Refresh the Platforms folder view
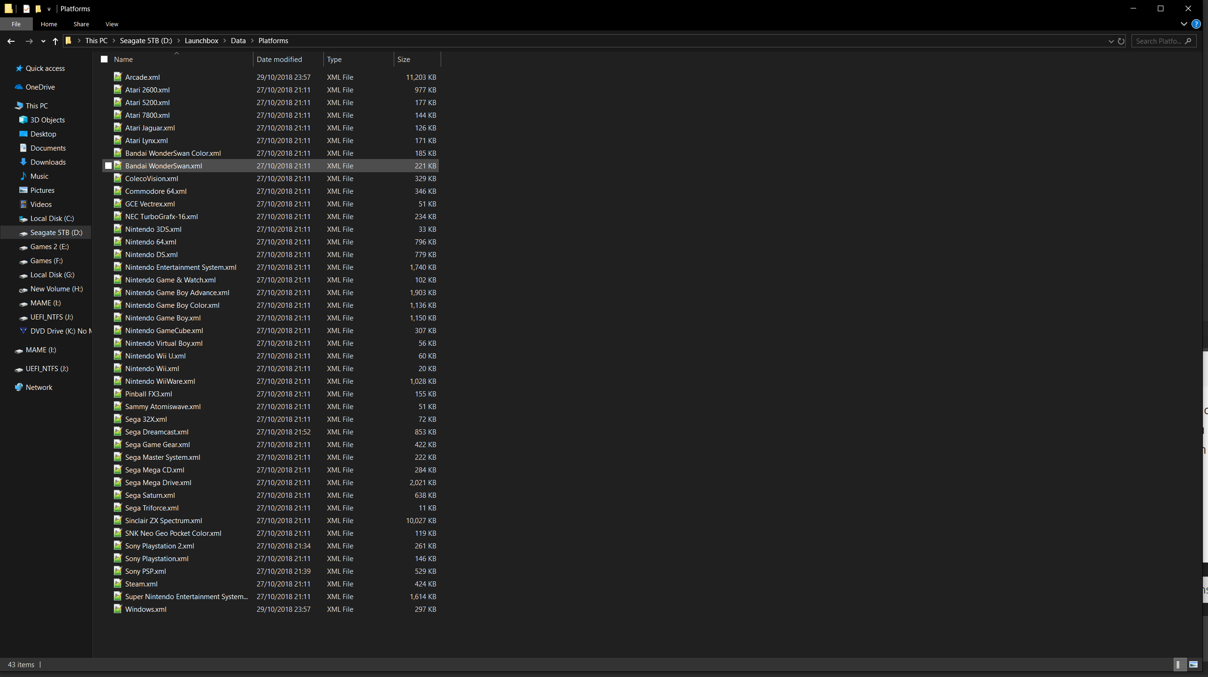This screenshot has width=1208, height=677. click(x=1121, y=41)
